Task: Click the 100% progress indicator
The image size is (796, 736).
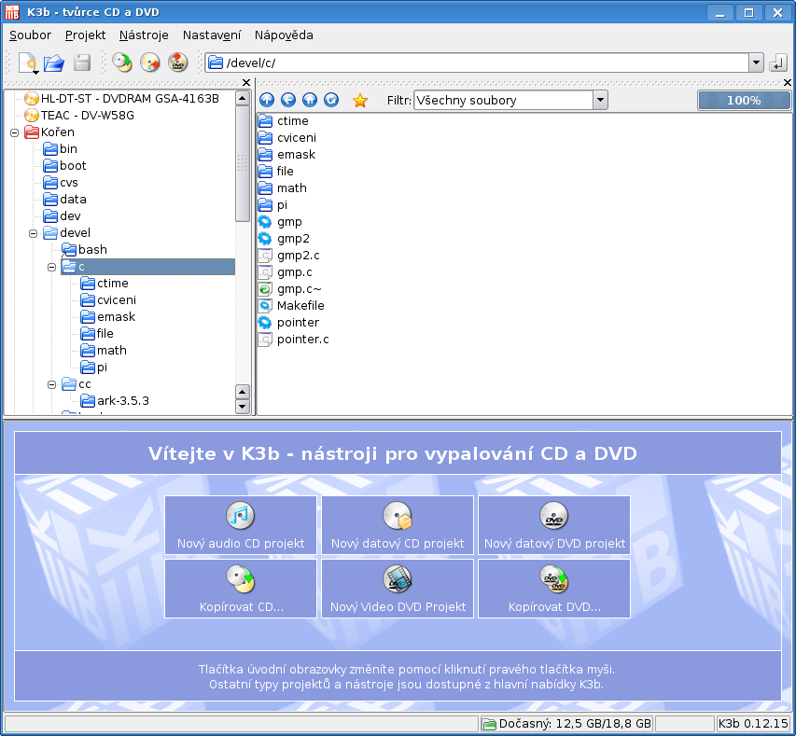Action: tap(744, 101)
